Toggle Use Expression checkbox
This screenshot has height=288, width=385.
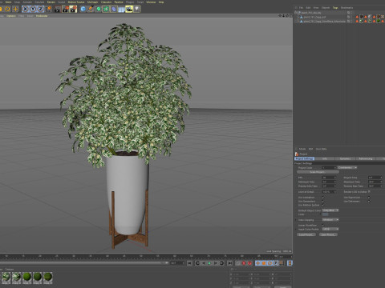coord(369,198)
